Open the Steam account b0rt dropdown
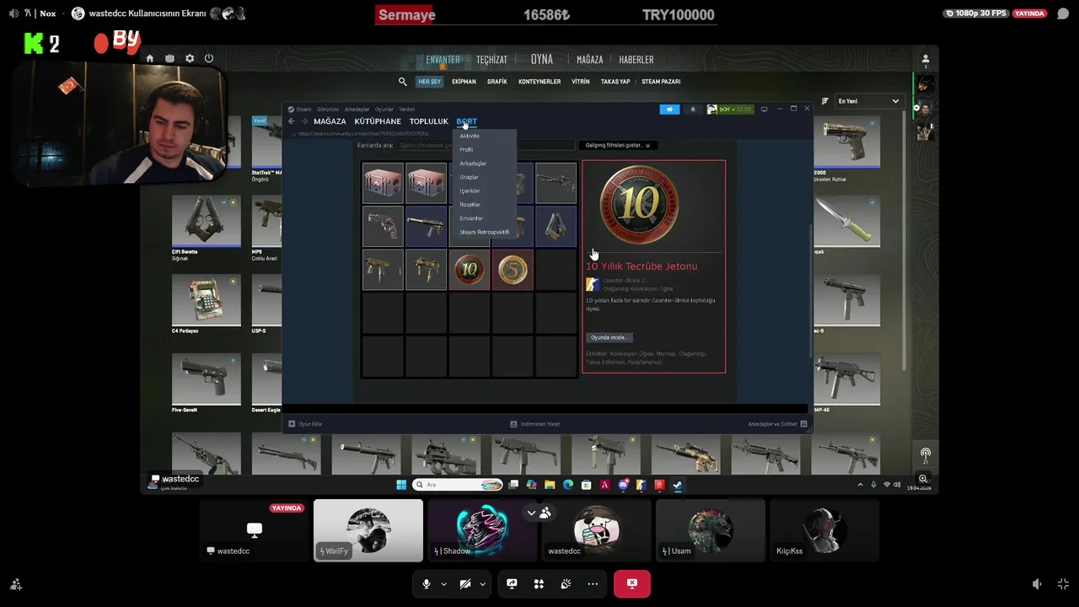 (x=730, y=109)
